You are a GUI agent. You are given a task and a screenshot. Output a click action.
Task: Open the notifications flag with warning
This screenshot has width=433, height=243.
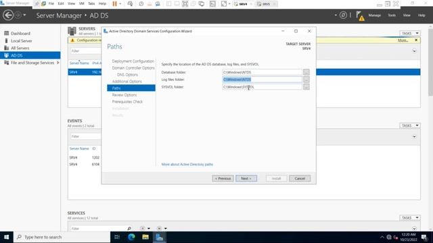(x=360, y=16)
